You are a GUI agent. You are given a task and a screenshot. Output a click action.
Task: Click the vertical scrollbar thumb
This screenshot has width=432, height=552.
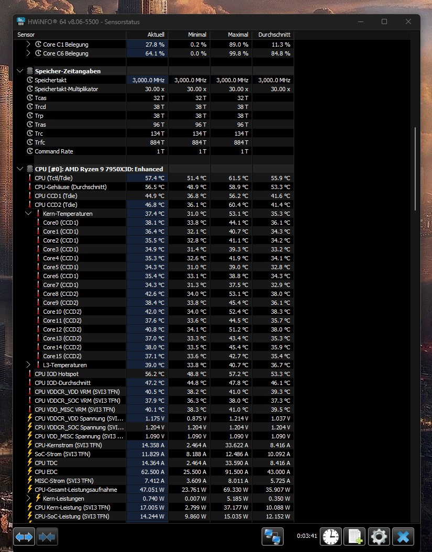click(415, 169)
